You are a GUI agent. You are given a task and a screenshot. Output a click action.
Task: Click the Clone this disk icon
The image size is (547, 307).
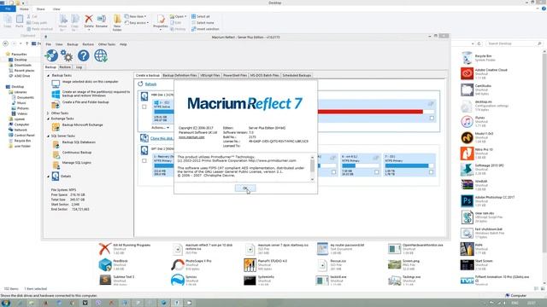[x=144, y=138]
